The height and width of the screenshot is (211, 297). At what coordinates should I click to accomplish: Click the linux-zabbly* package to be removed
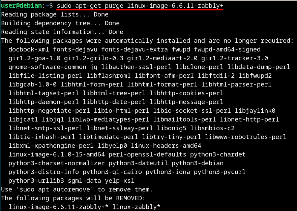click(136, 207)
